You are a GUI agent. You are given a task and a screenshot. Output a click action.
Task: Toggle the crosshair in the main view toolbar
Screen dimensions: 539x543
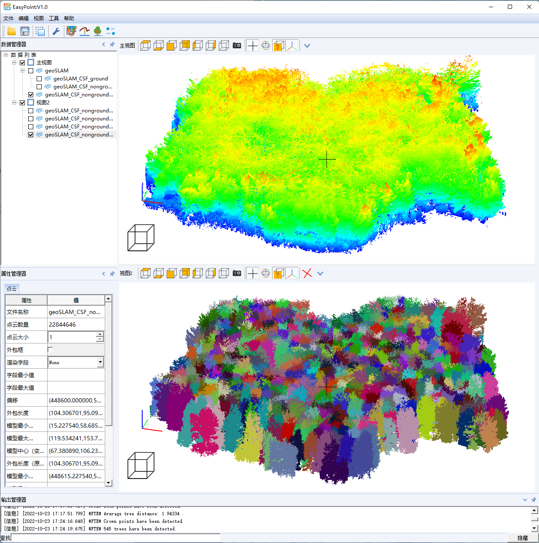(x=252, y=45)
